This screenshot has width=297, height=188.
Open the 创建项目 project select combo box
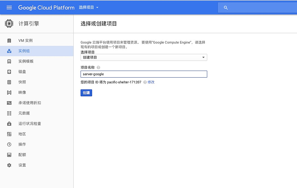point(144,57)
